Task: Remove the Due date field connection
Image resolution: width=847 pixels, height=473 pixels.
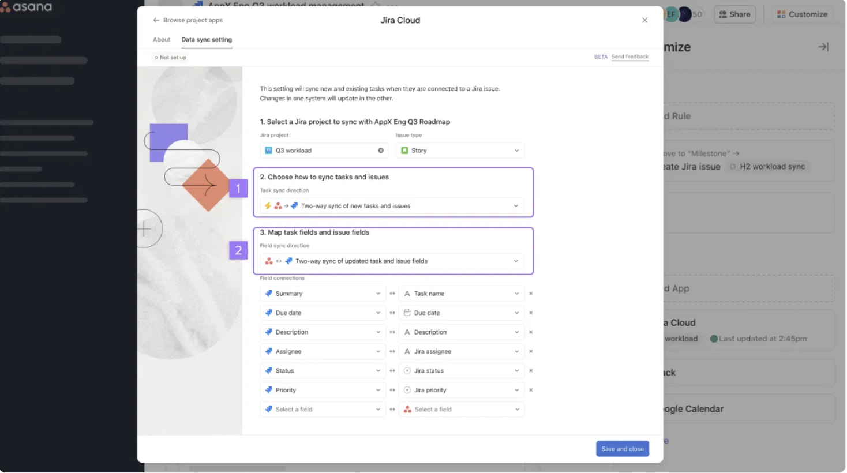Action: coord(531,313)
